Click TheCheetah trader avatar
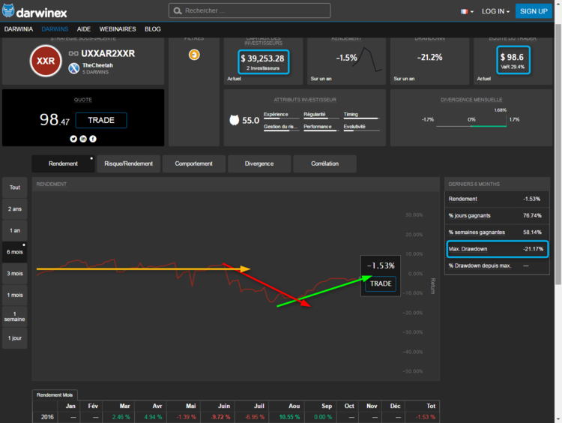Screen dimensions: 562x423 74,68
